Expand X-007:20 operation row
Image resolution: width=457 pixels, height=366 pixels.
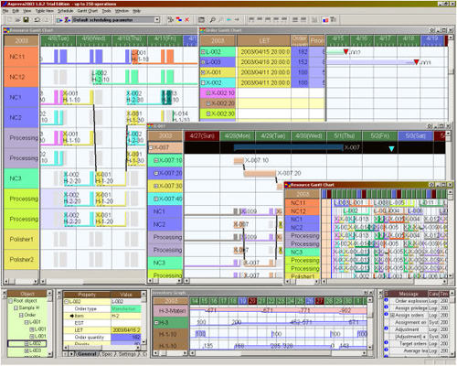point(155,173)
